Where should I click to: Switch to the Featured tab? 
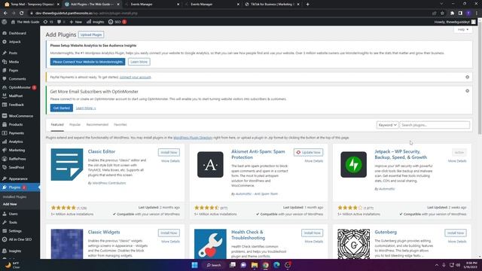click(57, 125)
